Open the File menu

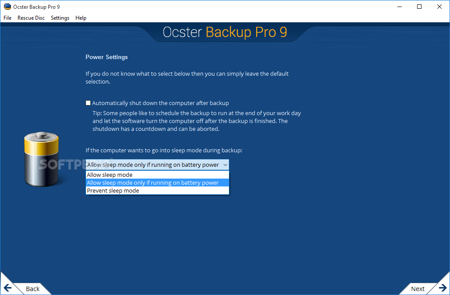7,18
